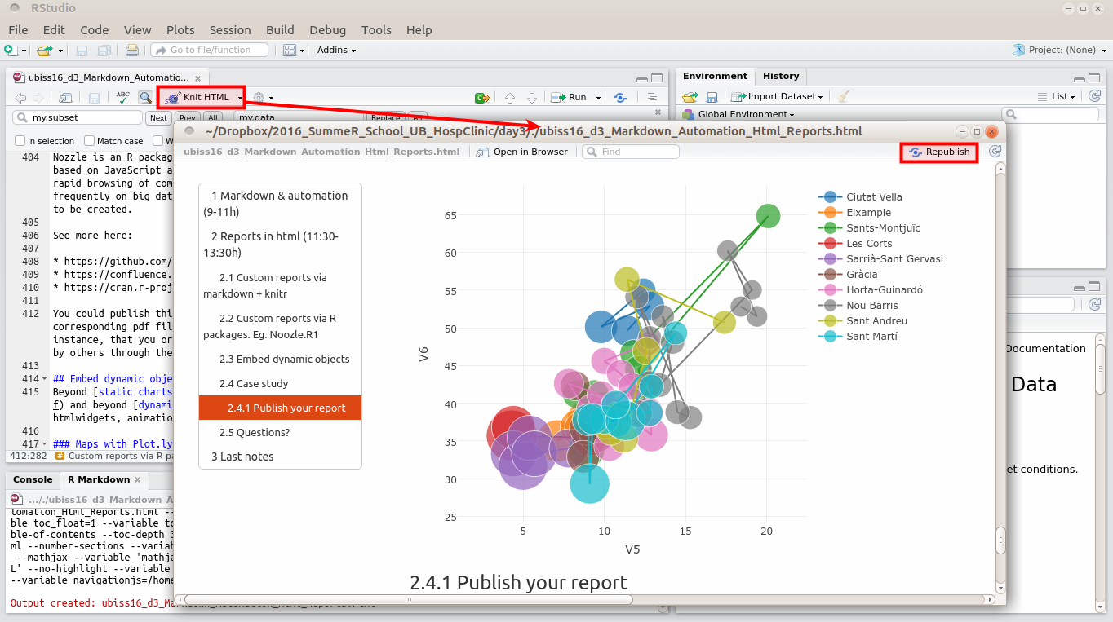Open the Session menu
This screenshot has height=622, width=1113.
pos(229,30)
